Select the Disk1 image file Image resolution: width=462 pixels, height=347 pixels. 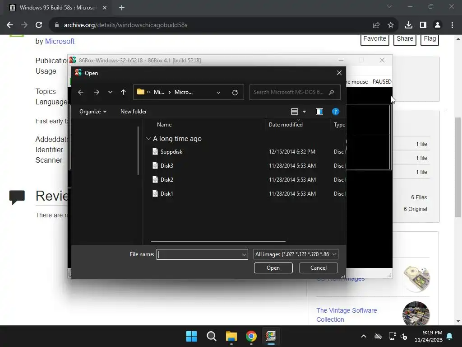pyautogui.click(x=167, y=193)
